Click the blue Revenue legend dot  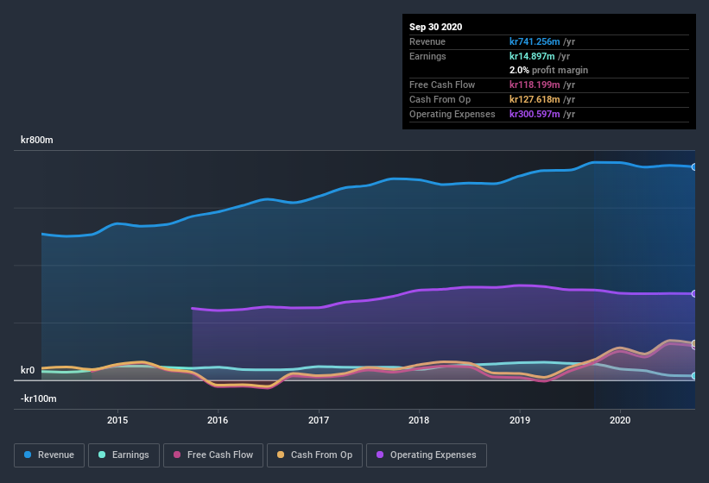coord(28,455)
